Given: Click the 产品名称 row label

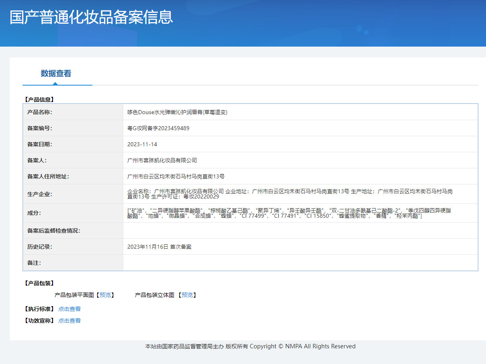Looking at the screenshot, I should [39, 112].
